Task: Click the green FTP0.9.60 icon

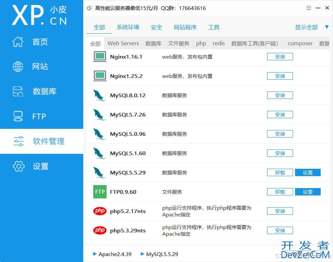Action: tap(100, 192)
